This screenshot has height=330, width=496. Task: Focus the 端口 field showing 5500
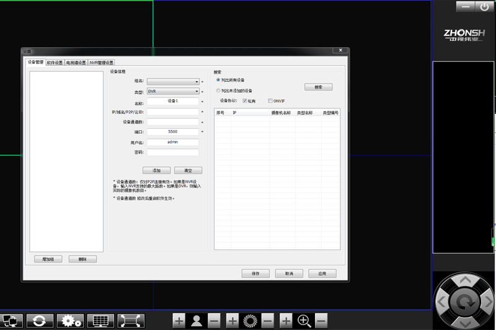pyautogui.click(x=173, y=132)
